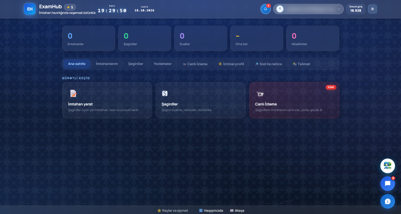Click the slogan İmtahan hazırlığında rəqəmsal üstünlük

pos(67,13)
